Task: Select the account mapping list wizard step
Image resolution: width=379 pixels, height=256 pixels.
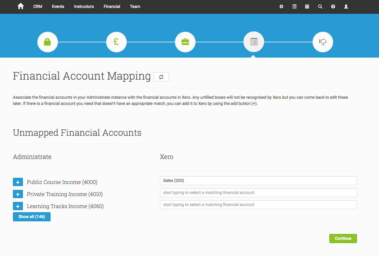Action: click(x=254, y=42)
